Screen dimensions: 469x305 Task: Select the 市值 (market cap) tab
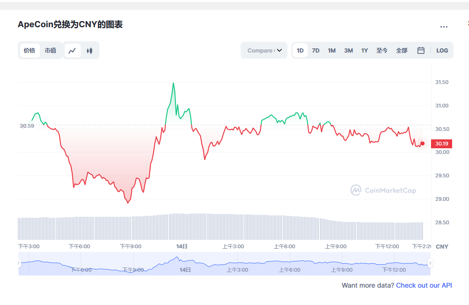pos(51,51)
